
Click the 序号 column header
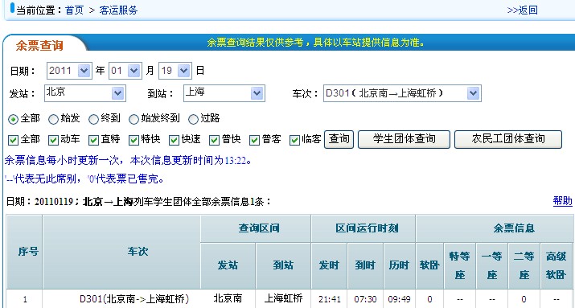25,252
